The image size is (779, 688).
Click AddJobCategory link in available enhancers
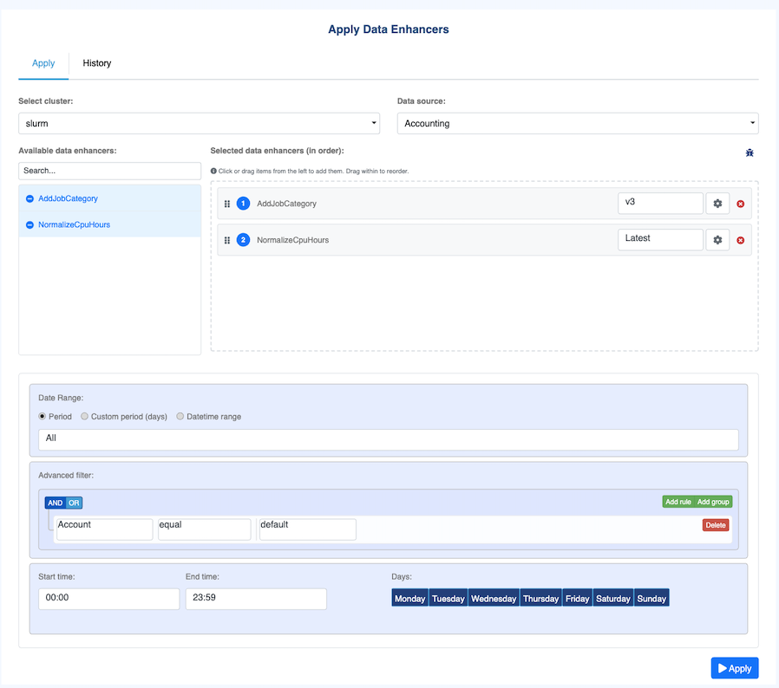pos(68,198)
